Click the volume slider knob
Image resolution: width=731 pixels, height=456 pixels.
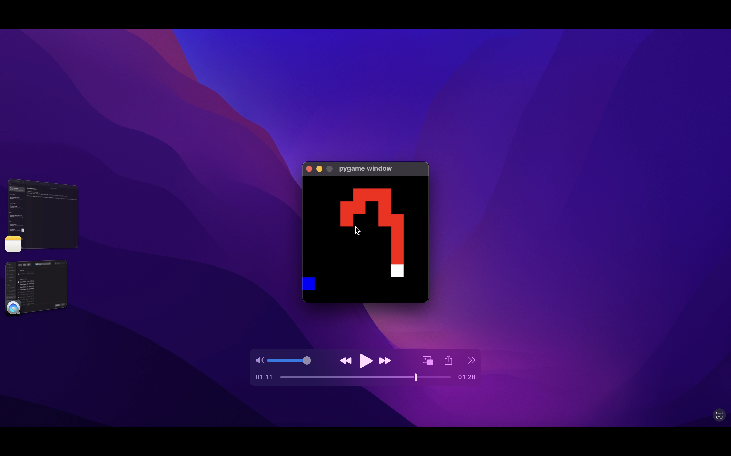[x=307, y=360]
